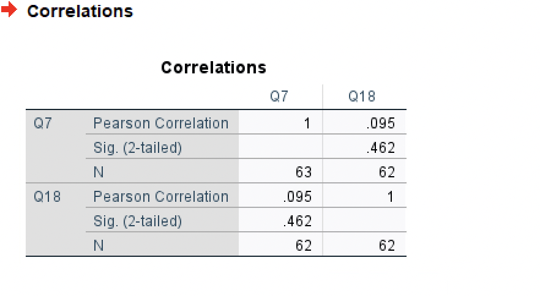Select the Correlations heading next to arrow

point(80,12)
